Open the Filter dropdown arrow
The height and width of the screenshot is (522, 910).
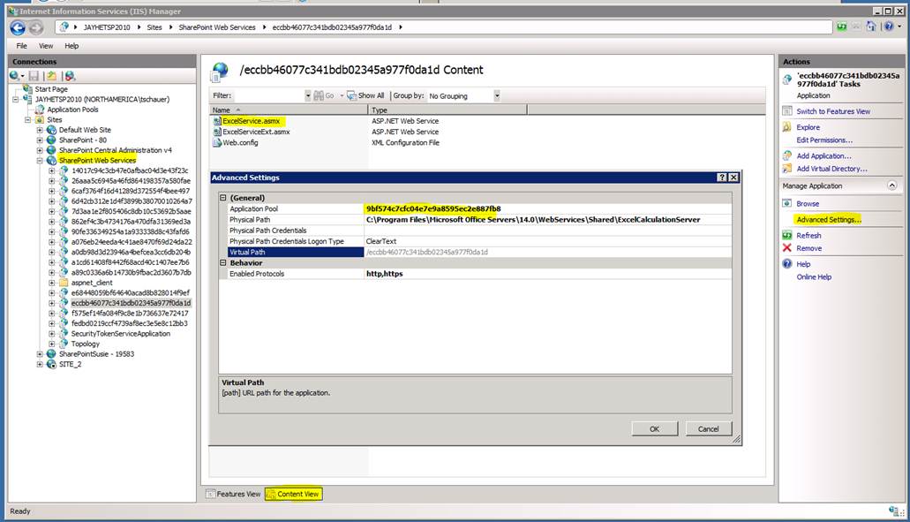[307, 95]
